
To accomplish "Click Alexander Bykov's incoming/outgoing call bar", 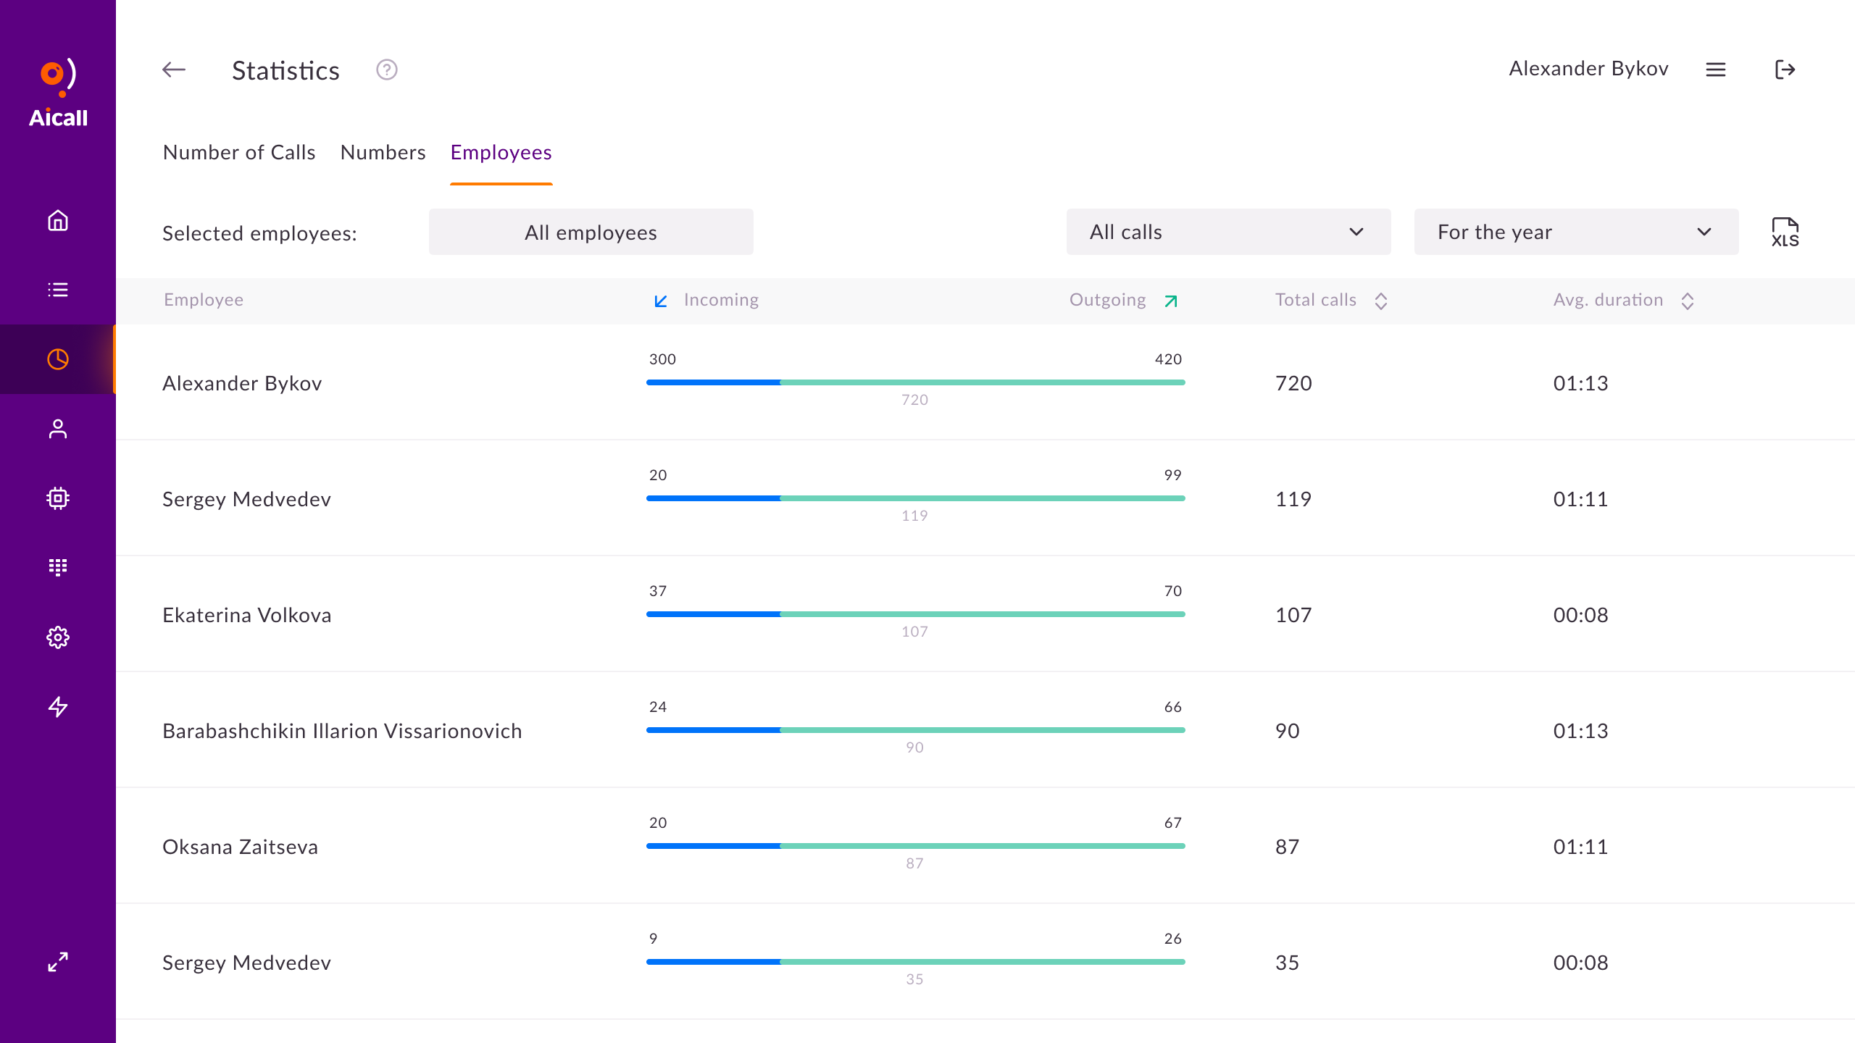I will [915, 382].
